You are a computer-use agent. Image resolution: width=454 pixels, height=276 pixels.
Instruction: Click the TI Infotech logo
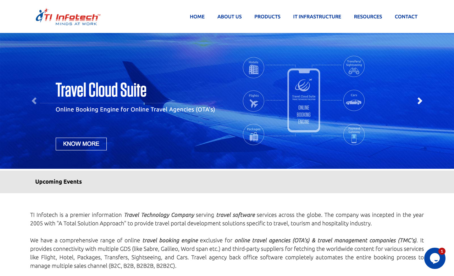pos(68,17)
